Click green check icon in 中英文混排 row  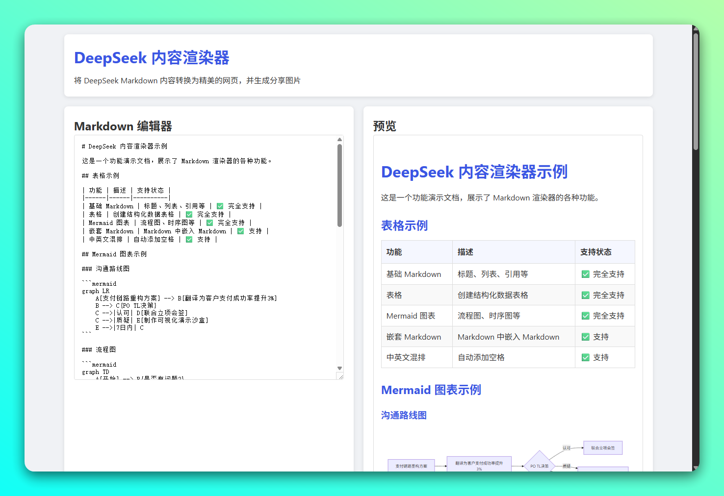(586, 358)
